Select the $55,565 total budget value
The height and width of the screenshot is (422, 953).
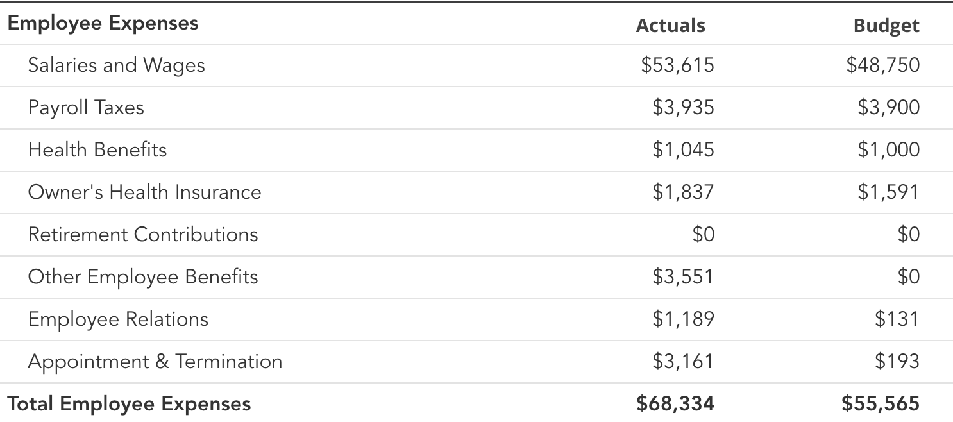click(x=881, y=404)
